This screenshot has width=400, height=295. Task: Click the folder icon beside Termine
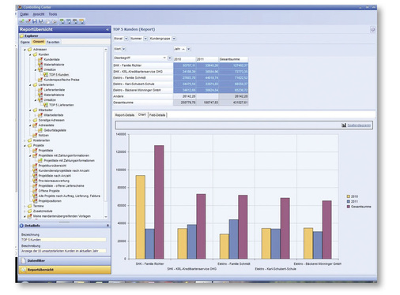coord(30,206)
